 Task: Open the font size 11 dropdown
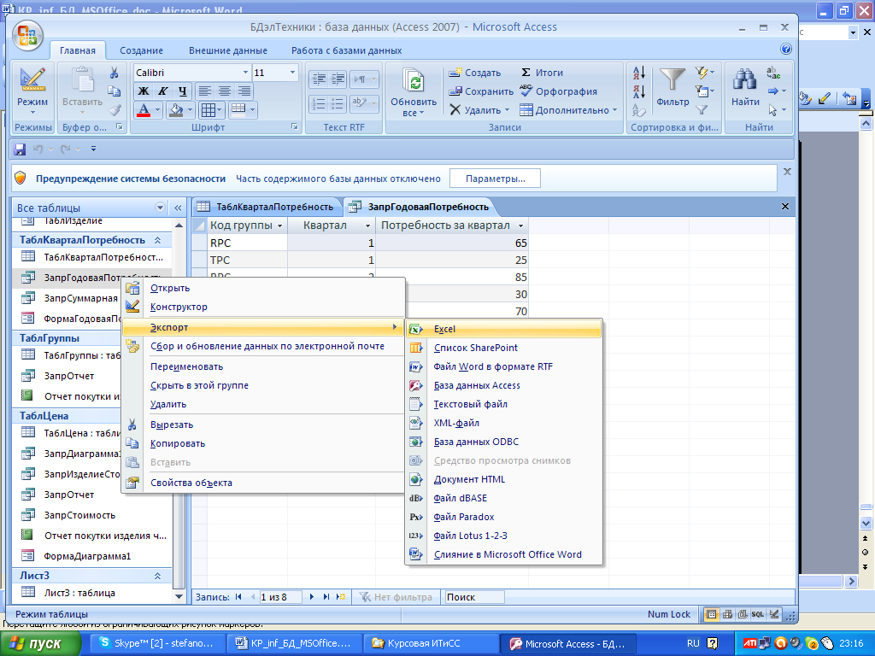292,73
